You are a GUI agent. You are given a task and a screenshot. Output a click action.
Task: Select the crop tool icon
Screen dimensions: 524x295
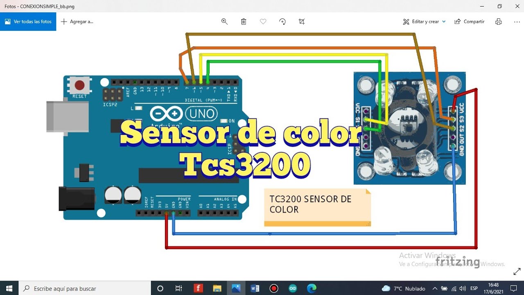(302, 22)
